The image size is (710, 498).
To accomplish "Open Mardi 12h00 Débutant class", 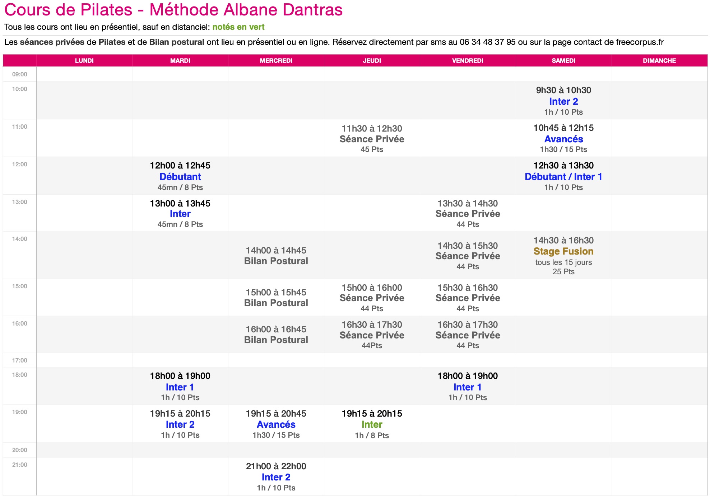I will 180,176.
